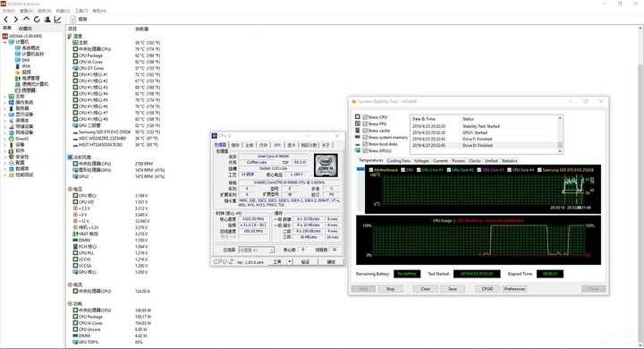The height and width of the screenshot is (349, 644).
Task: Click the user icon in AIDA64 toolbar
Action: tap(47, 20)
